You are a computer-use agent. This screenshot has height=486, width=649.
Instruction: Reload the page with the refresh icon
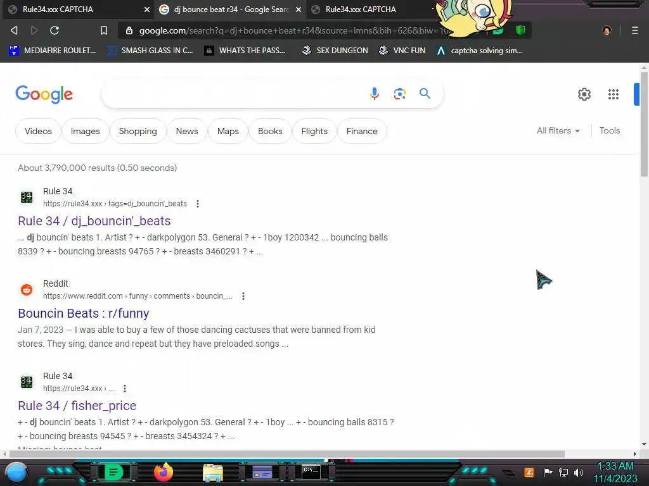point(55,30)
